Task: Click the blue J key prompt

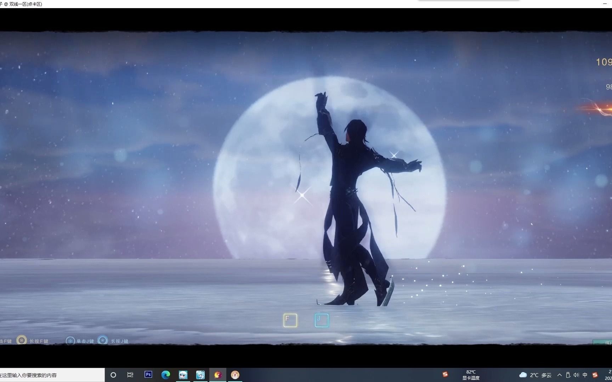Action: [x=322, y=320]
